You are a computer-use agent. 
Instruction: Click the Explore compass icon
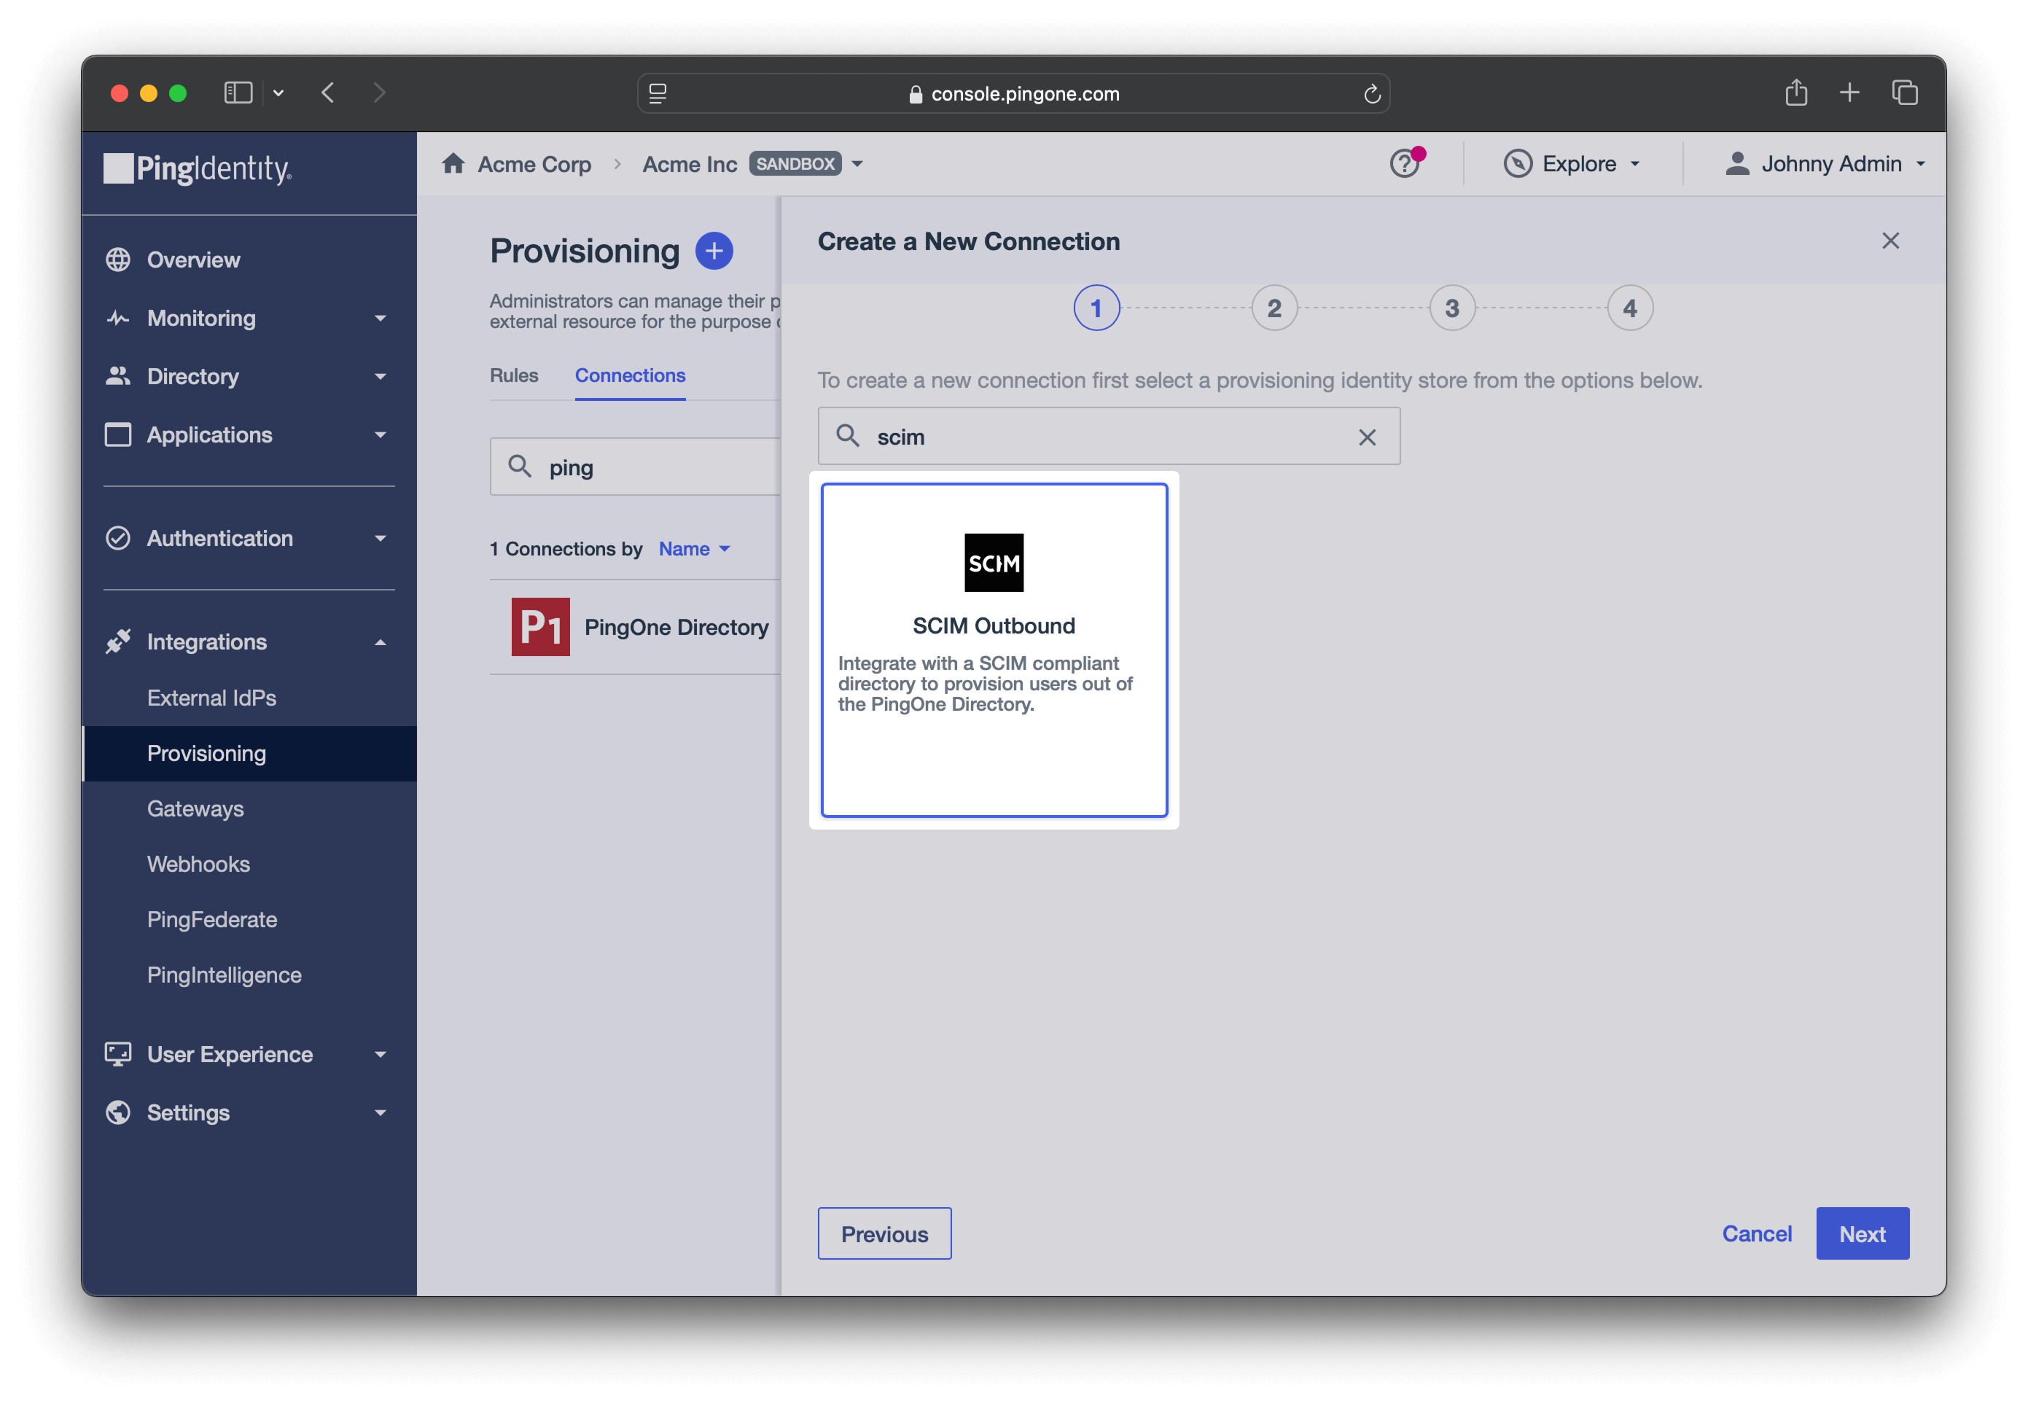point(1517,163)
